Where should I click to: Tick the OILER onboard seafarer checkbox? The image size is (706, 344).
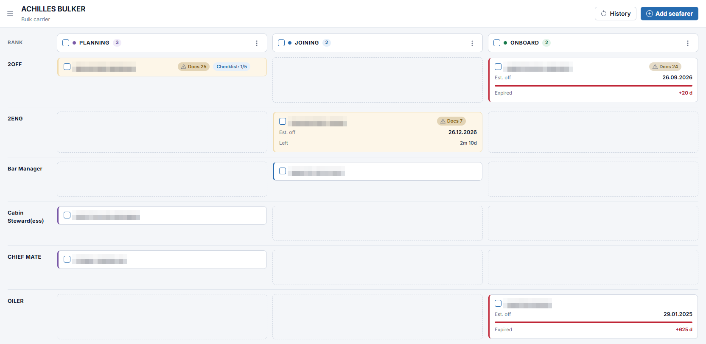(x=498, y=303)
